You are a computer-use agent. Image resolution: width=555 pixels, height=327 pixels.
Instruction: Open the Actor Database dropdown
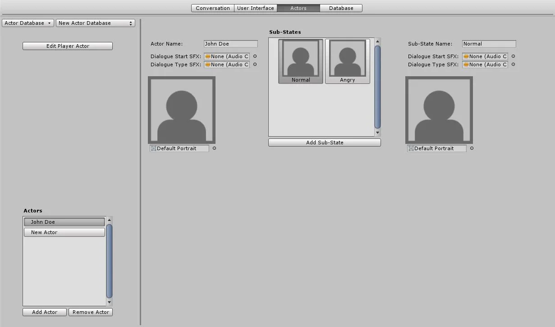(x=28, y=23)
